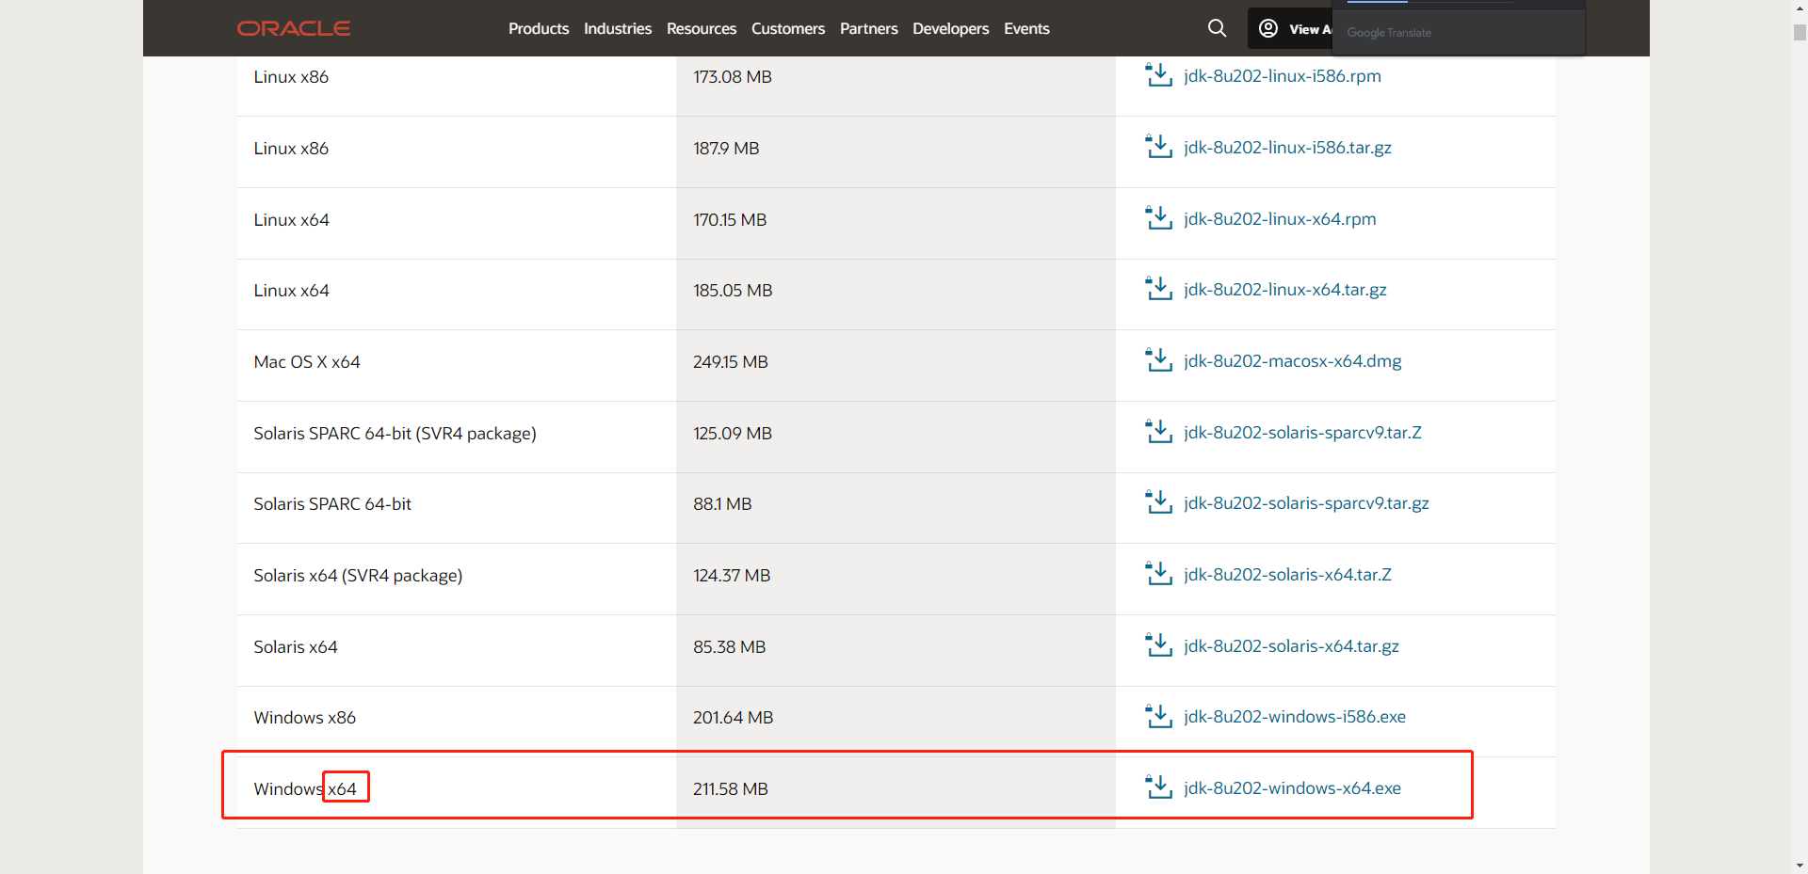Click the page vertical scrollbar thumb
The height and width of the screenshot is (874, 1808).
point(1800,33)
